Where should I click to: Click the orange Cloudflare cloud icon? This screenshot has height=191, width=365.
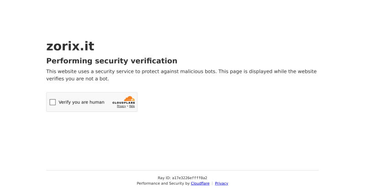pos(129,99)
